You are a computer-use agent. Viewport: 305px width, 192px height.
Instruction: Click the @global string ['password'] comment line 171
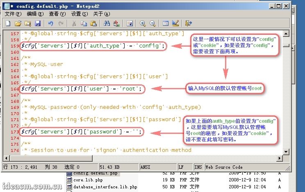click(x=106, y=119)
